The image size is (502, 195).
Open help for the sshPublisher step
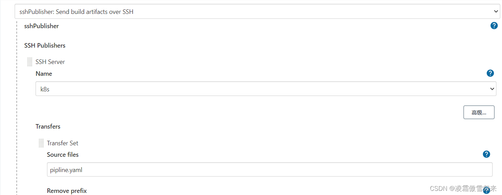pos(494,25)
